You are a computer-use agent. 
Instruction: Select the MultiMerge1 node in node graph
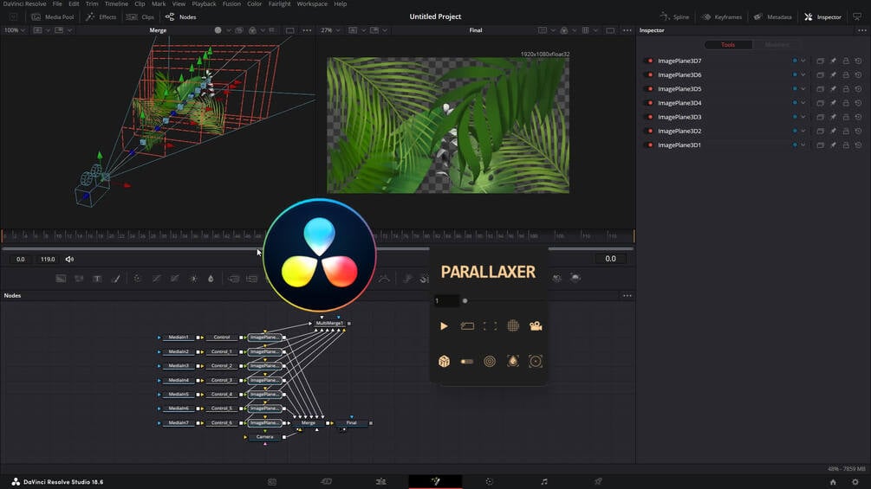329,323
